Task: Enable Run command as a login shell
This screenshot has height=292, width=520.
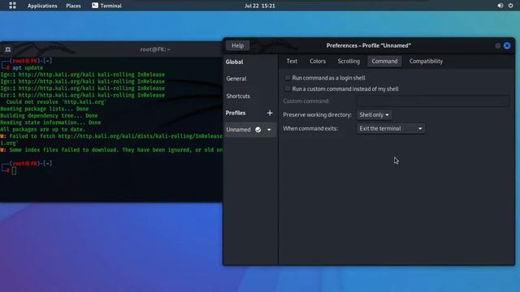Action: pos(288,78)
